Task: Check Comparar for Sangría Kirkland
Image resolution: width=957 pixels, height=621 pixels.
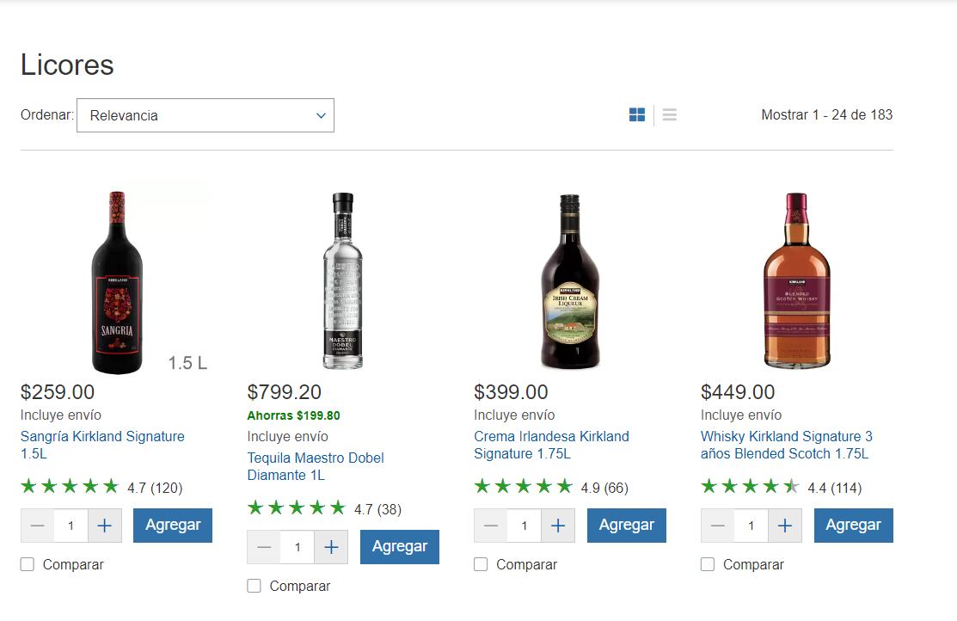Action: [27, 564]
